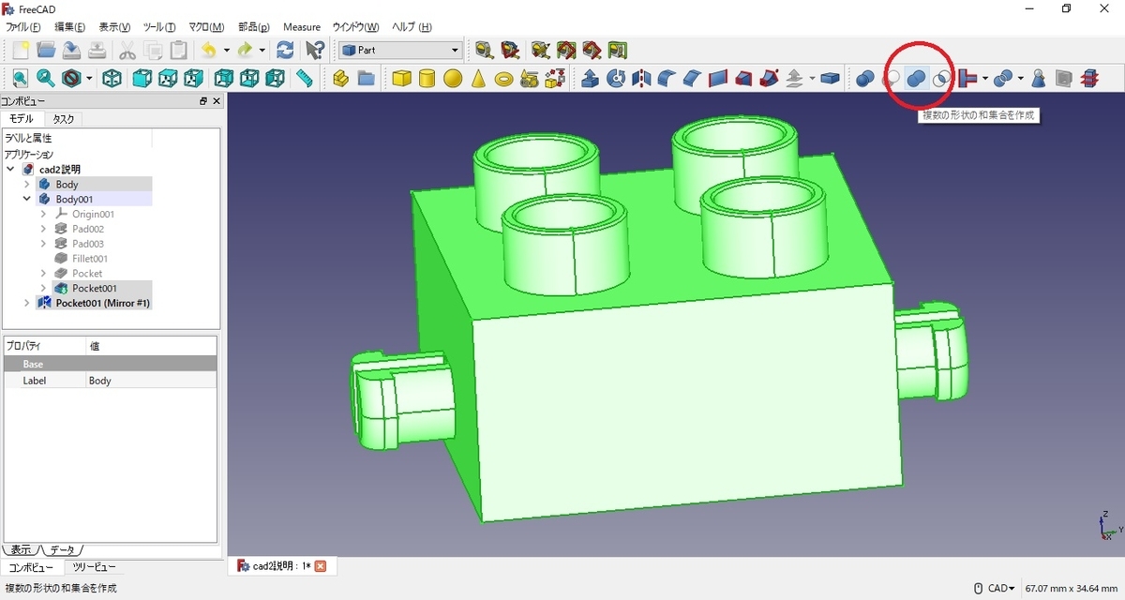Open the Part workbench selector dropdown
This screenshot has height=600, width=1125.
400,50
